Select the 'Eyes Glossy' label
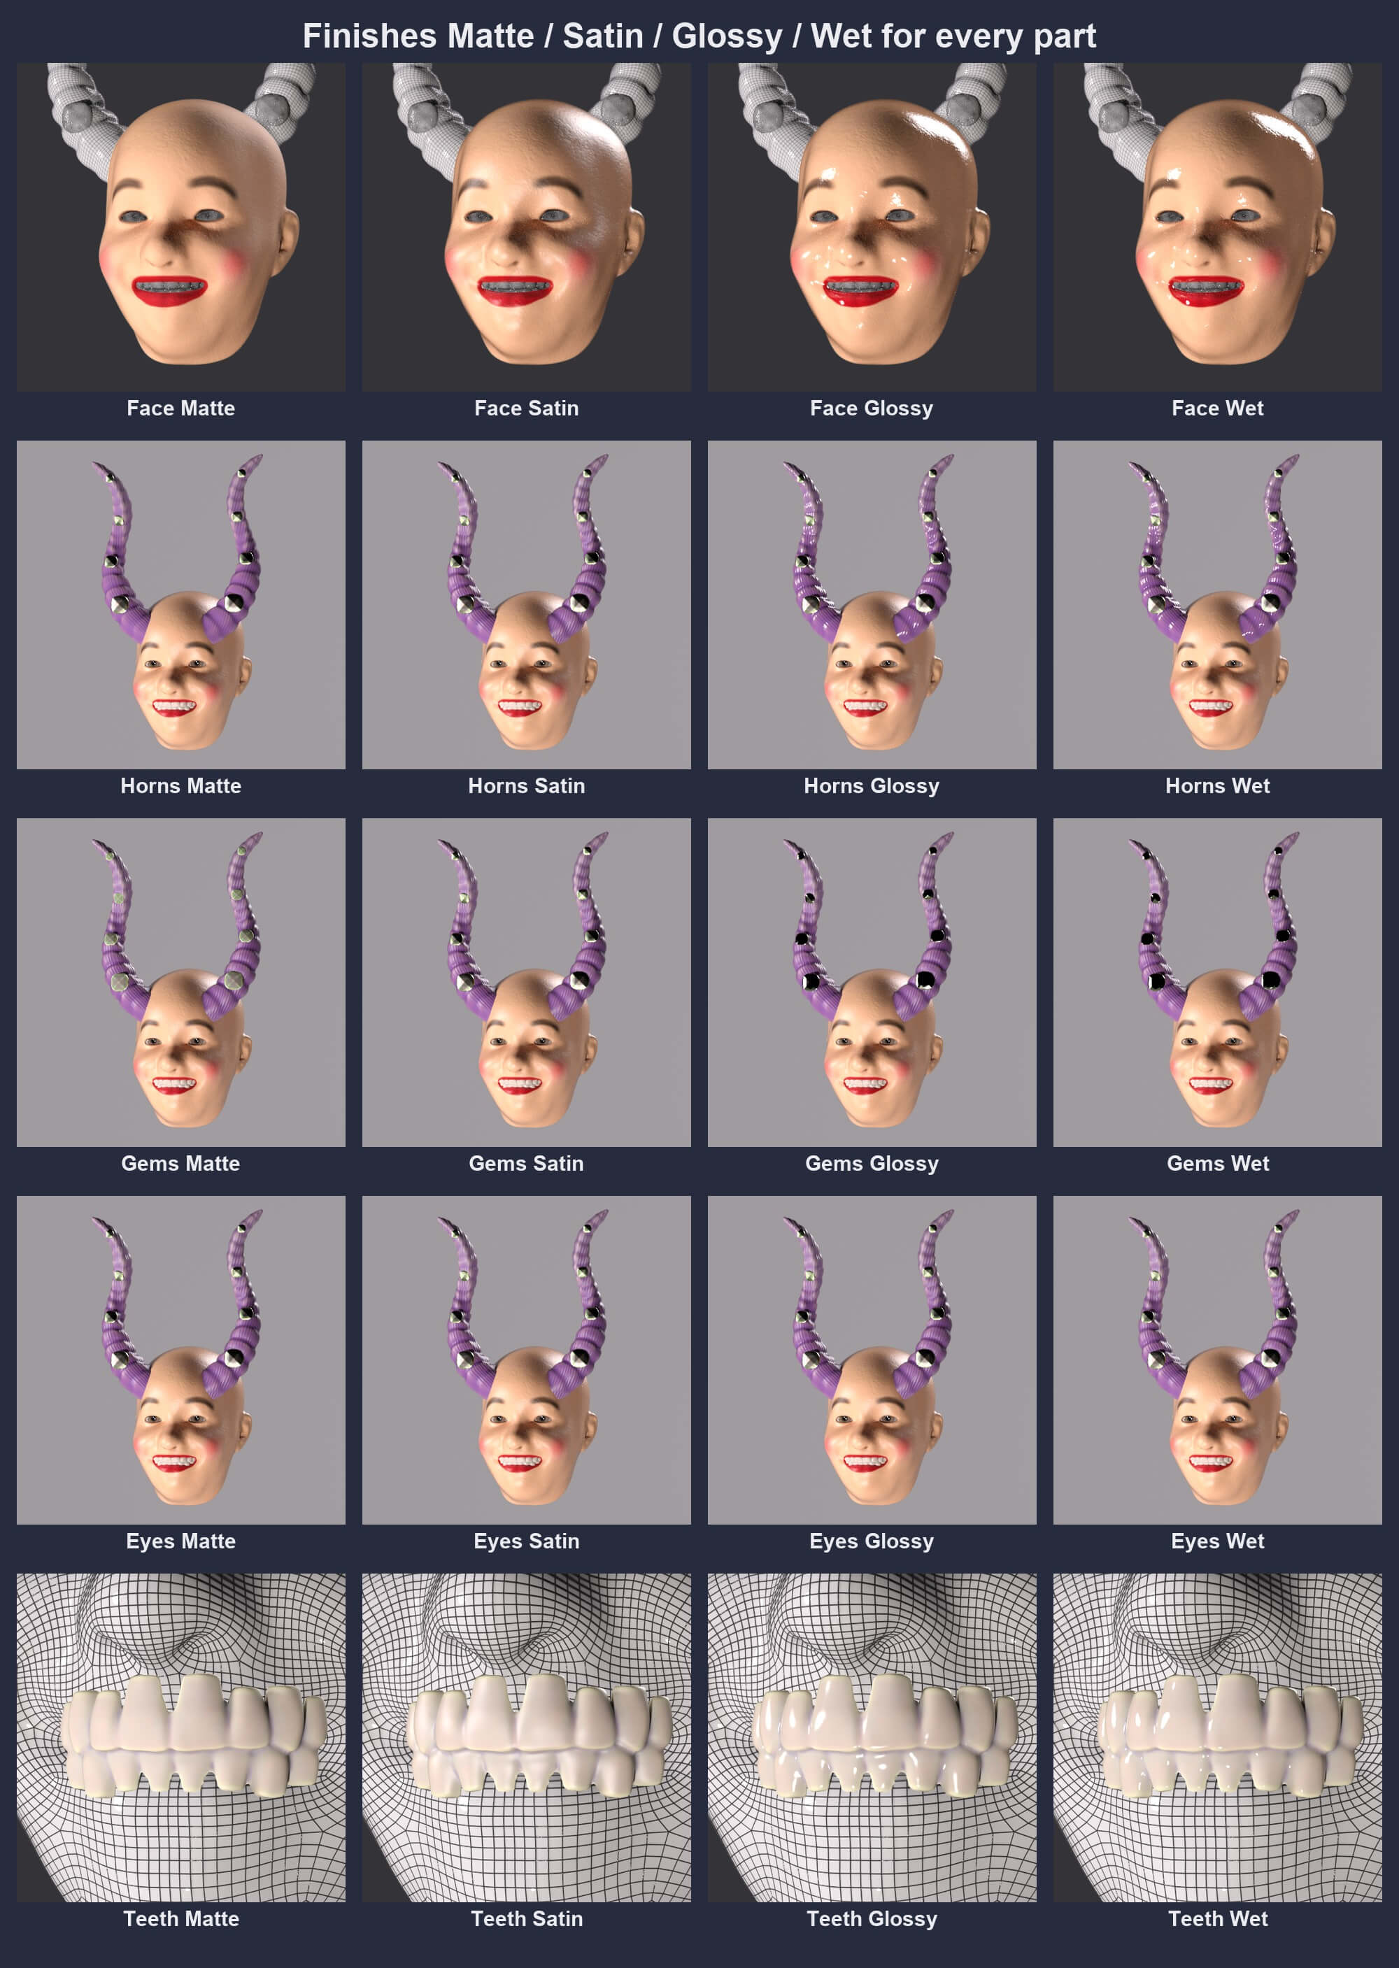Viewport: 1399px width, 1968px height. [x=872, y=1541]
